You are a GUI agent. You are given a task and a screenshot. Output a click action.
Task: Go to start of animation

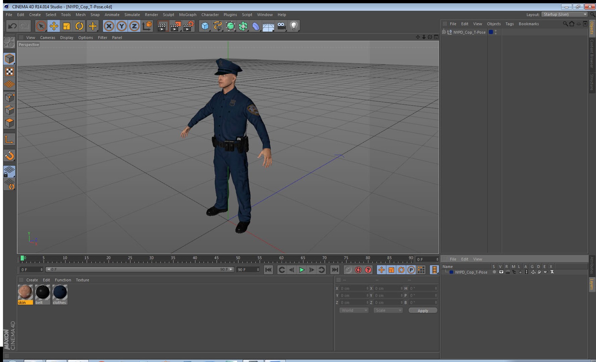pyautogui.click(x=268, y=270)
